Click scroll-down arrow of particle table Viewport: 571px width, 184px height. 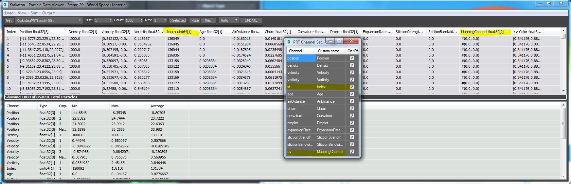563,91
